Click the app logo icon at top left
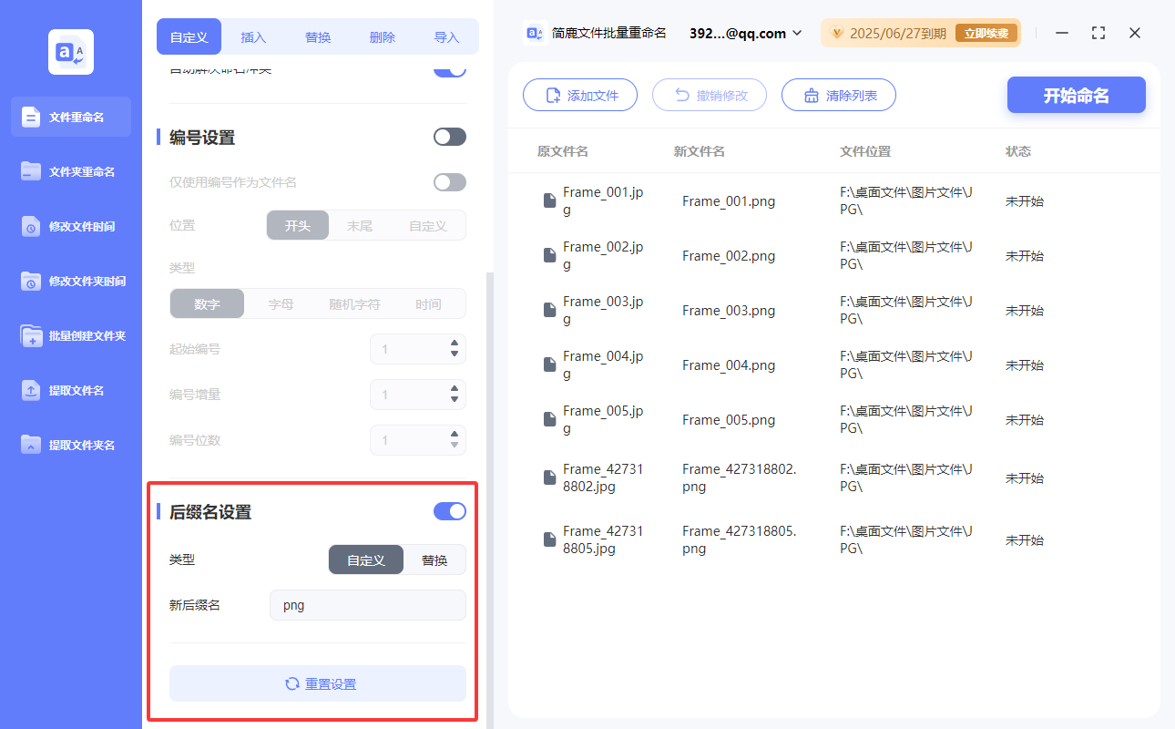Screen dimensions: 1175x729 coord(70,51)
